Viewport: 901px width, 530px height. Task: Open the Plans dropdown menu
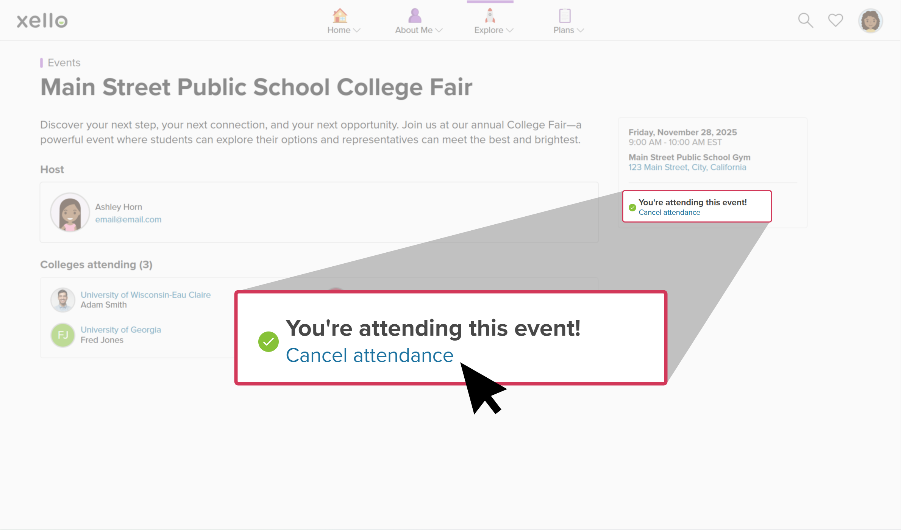(580, 31)
